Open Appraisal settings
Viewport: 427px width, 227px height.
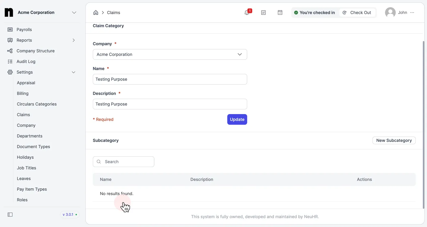pos(26,83)
